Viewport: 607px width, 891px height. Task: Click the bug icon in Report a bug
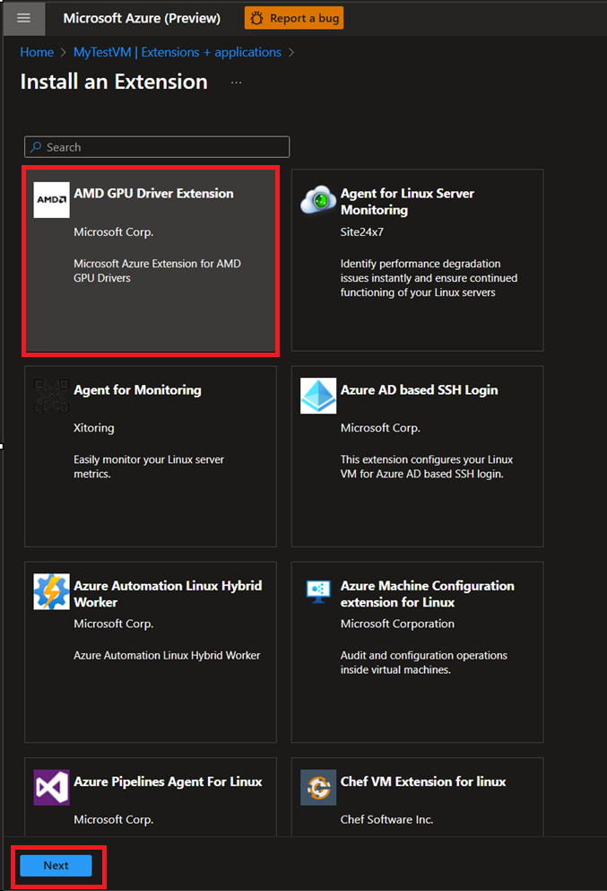point(257,18)
